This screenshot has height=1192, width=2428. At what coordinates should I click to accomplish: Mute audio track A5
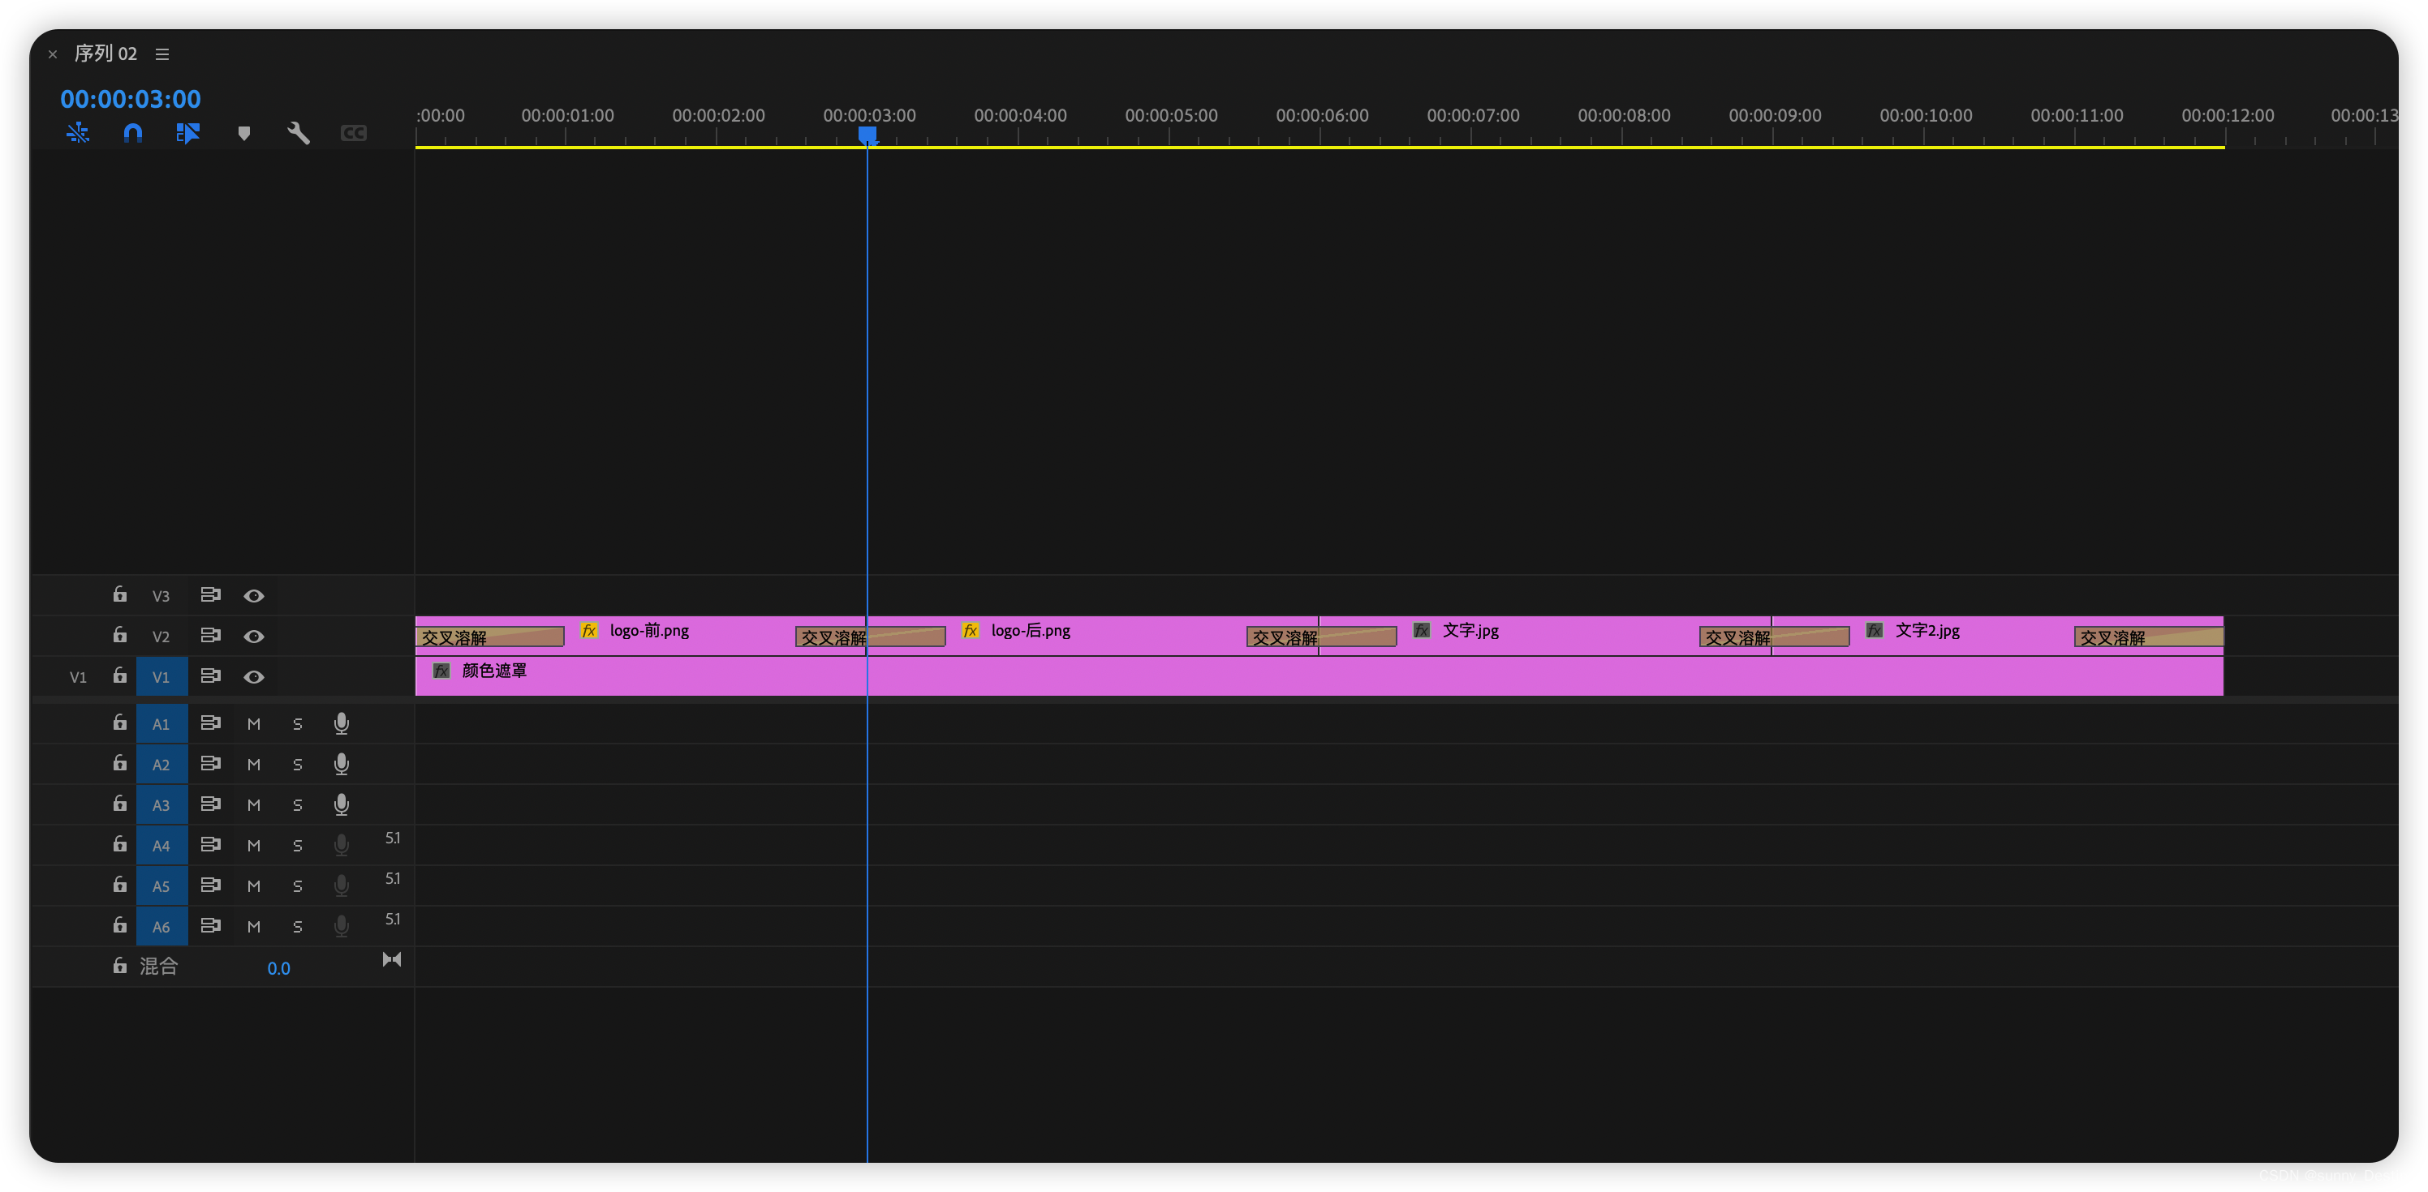pyautogui.click(x=253, y=886)
